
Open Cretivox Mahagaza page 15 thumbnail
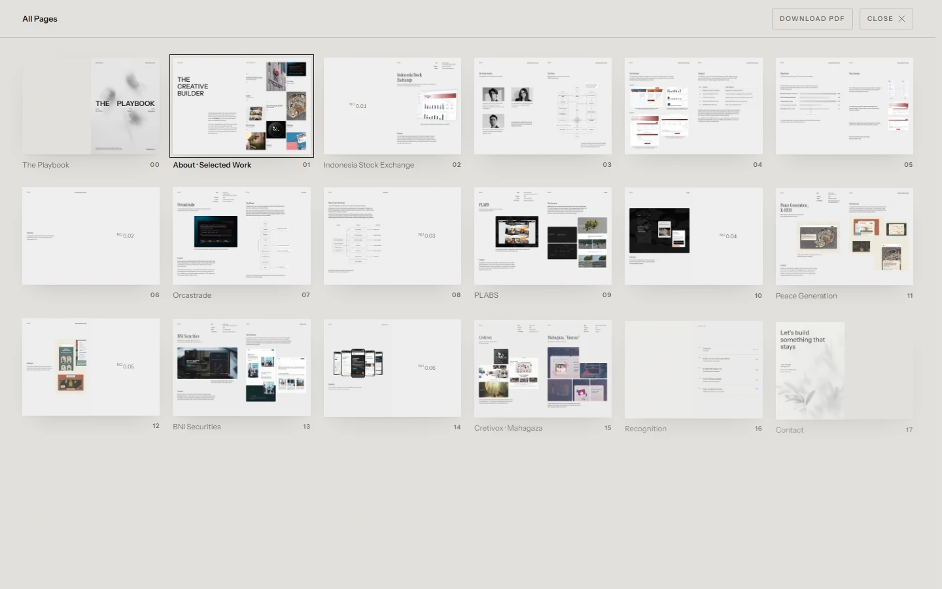(x=543, y=369)
